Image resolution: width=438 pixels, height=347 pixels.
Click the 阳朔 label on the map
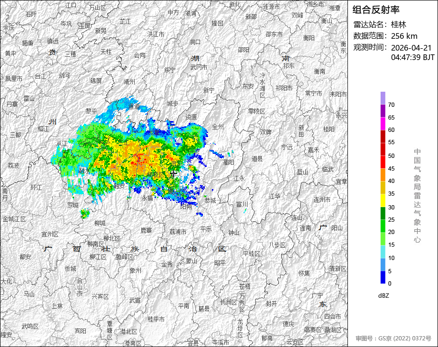pyautogui.click(x=186, y=207)
